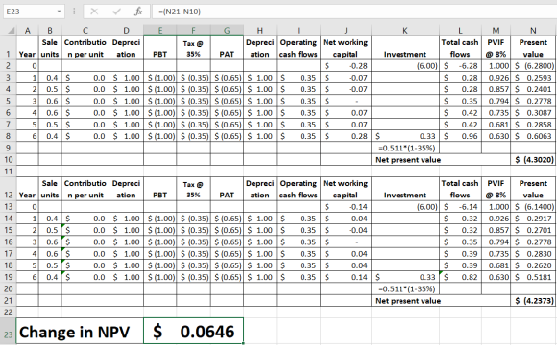Click the $ 0.2917 present value cell
The image size is (557, 345).
click(x=533, y=218)
